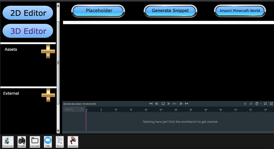This screenshot has height=149, width=274.
Task: Step forward one frame
Action: point(181,104)
